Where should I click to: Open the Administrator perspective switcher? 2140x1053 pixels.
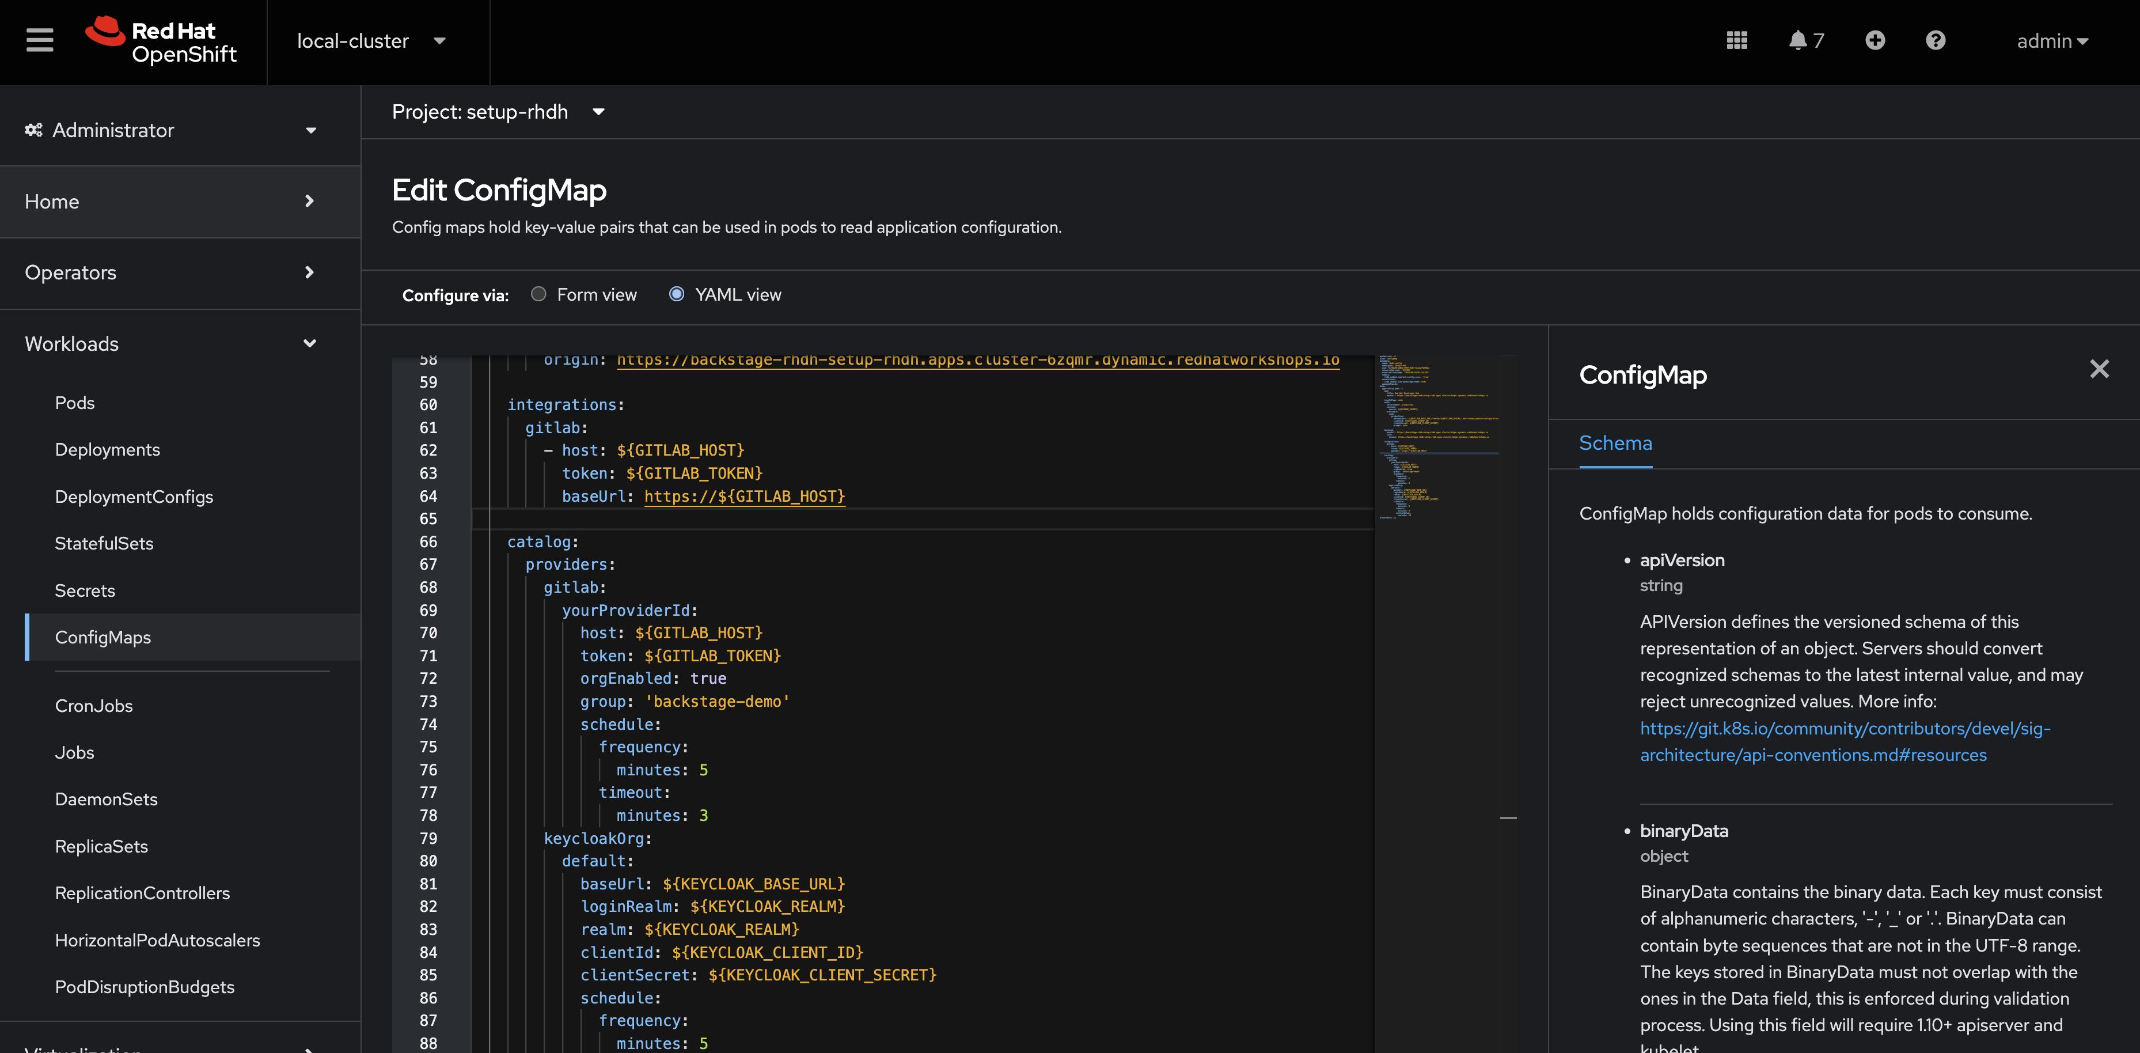(180, 131)
